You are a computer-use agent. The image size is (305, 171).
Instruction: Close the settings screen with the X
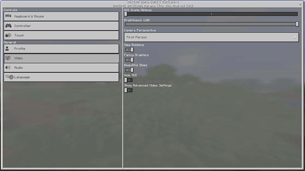coord(300,4)
